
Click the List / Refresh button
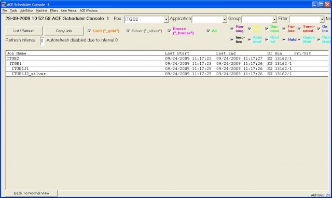tap(24, 31)
